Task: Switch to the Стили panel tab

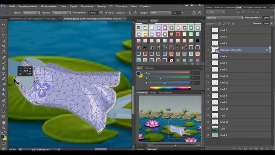Action: point(154,21)
